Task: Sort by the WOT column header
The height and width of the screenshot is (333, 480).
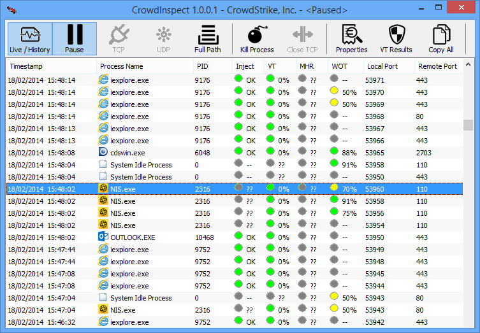Action: 345,66
